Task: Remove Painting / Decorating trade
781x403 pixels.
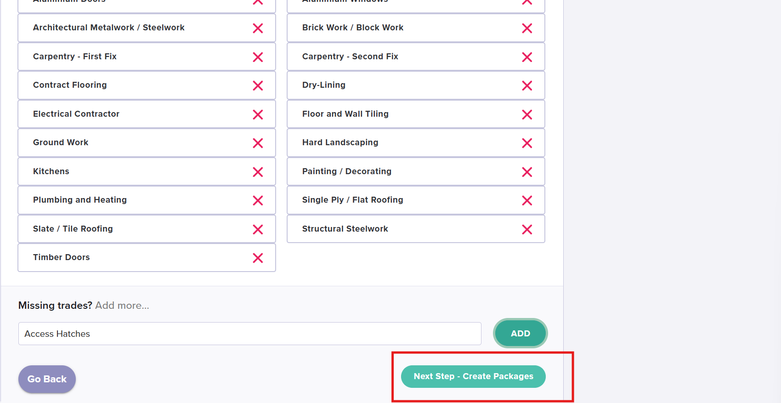Action: tap(527, 172)
